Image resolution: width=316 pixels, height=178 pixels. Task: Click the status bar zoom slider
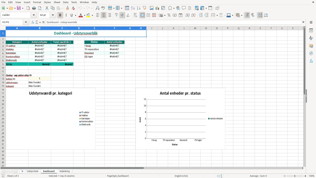point(295,176)
